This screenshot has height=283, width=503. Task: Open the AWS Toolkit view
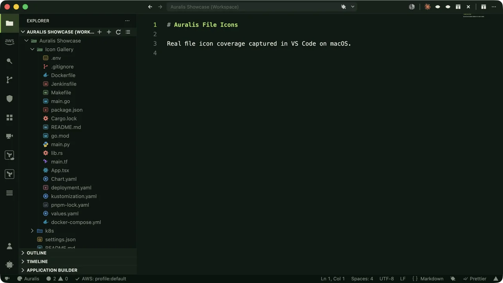[x=9, y=42]
